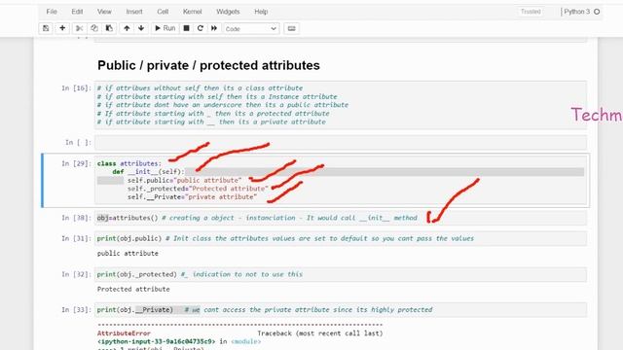Image resolution: width=623 pixels, height=350 pixels.
Task: Click the self.__Private assignment line
Action: (192, 196)
